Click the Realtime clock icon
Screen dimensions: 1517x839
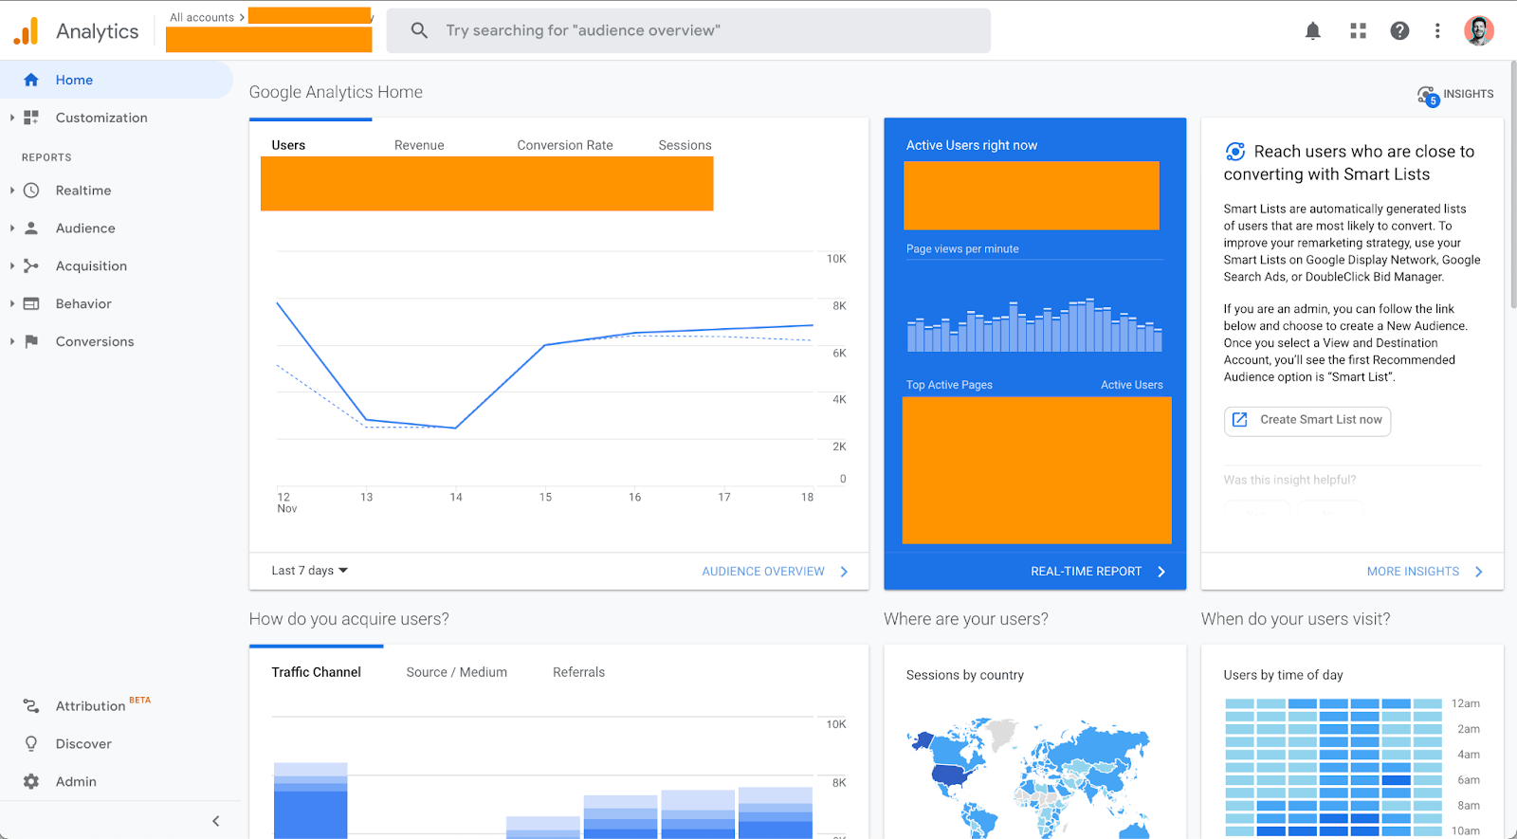point(31,191)
